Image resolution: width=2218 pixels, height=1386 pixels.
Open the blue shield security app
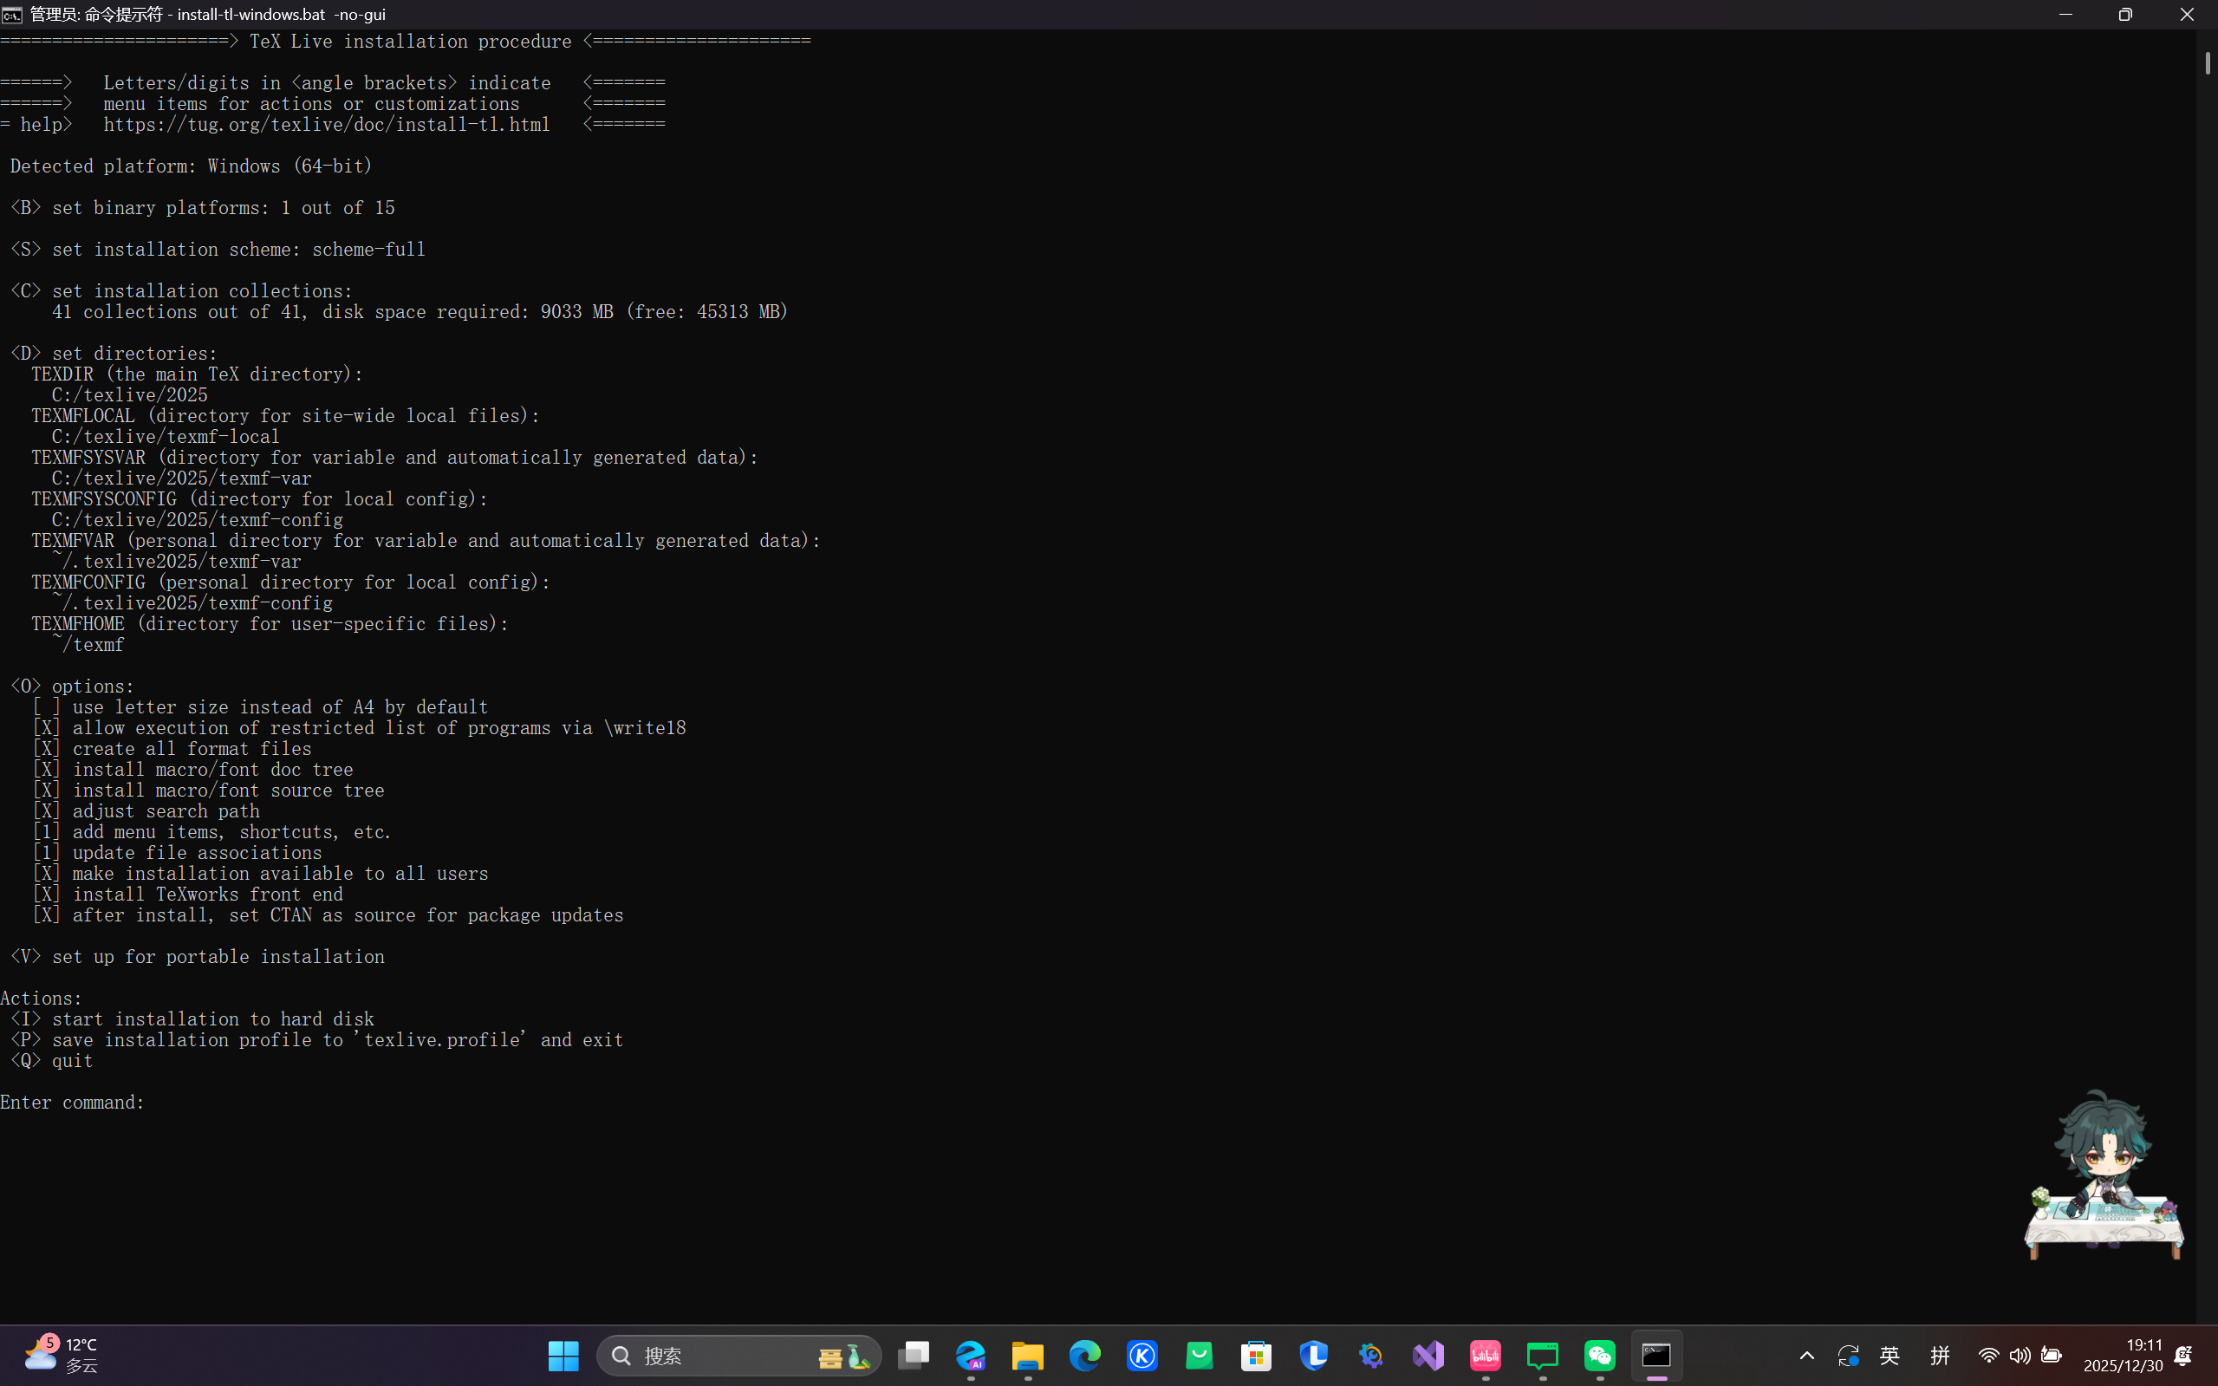[x=1313, y=1355]
